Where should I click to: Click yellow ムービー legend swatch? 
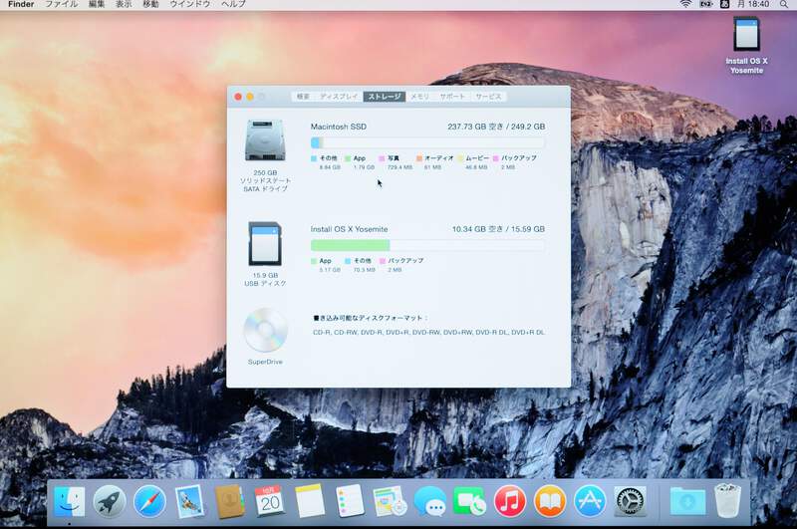coord(460,158)
